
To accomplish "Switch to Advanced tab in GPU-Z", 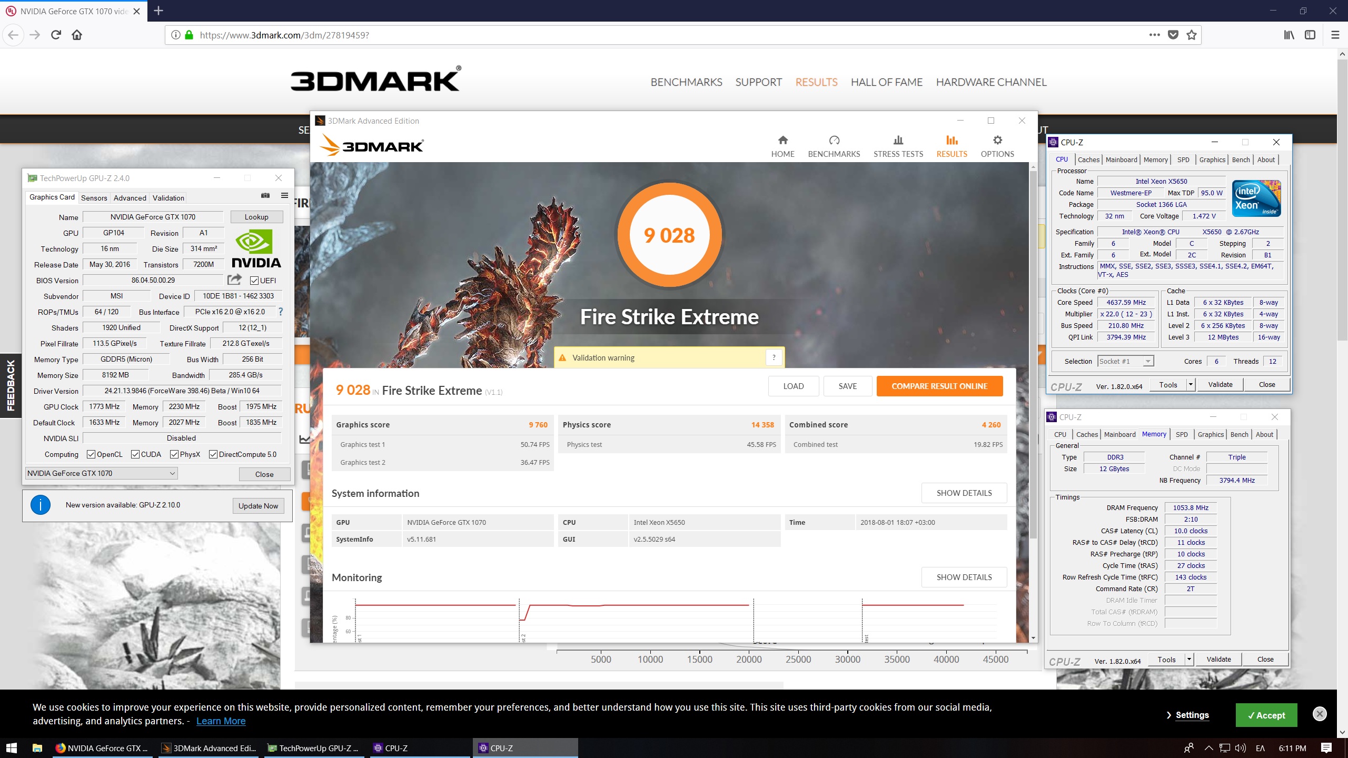I will [x=130, y=198].
